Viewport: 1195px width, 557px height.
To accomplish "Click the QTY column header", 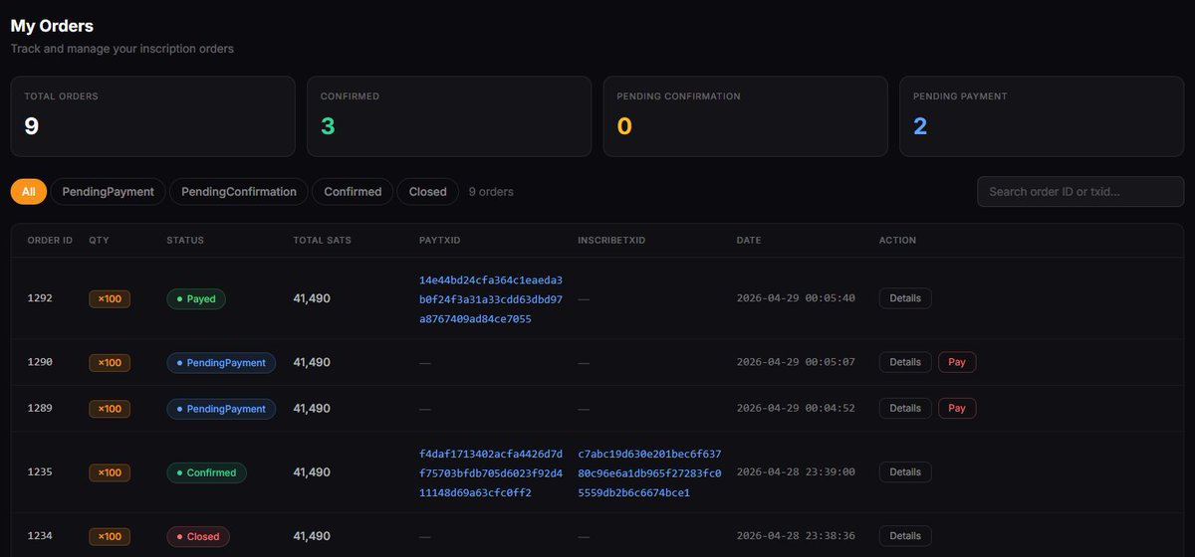I will (98, 240).
